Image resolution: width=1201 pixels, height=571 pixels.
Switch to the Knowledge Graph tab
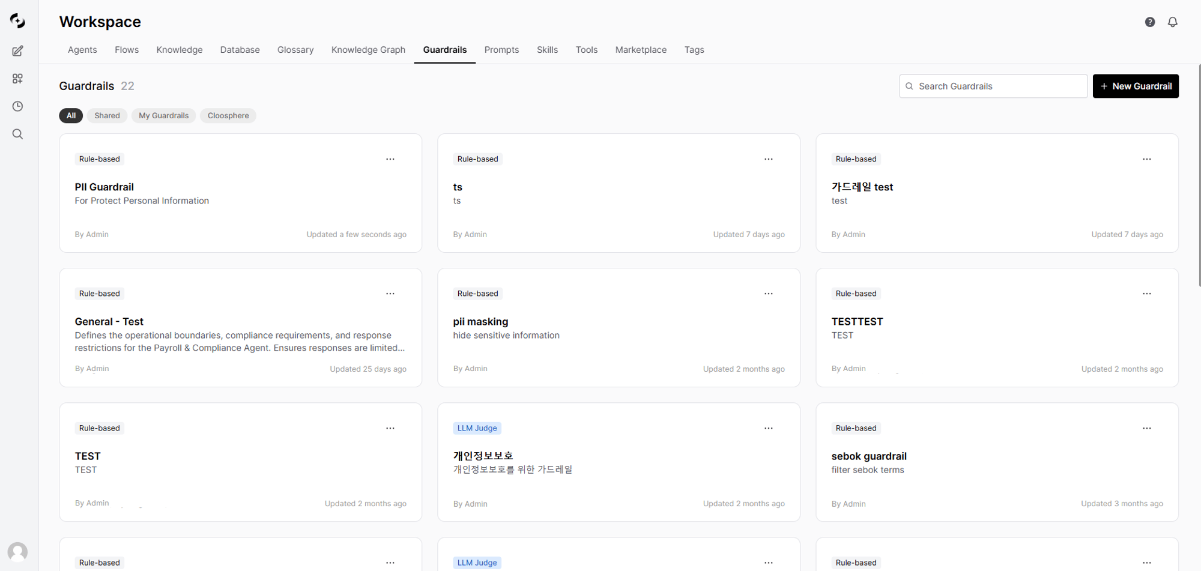(x=368, y=50)
